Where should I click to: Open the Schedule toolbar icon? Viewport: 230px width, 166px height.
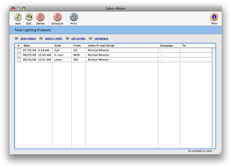(x=57, y=17)
